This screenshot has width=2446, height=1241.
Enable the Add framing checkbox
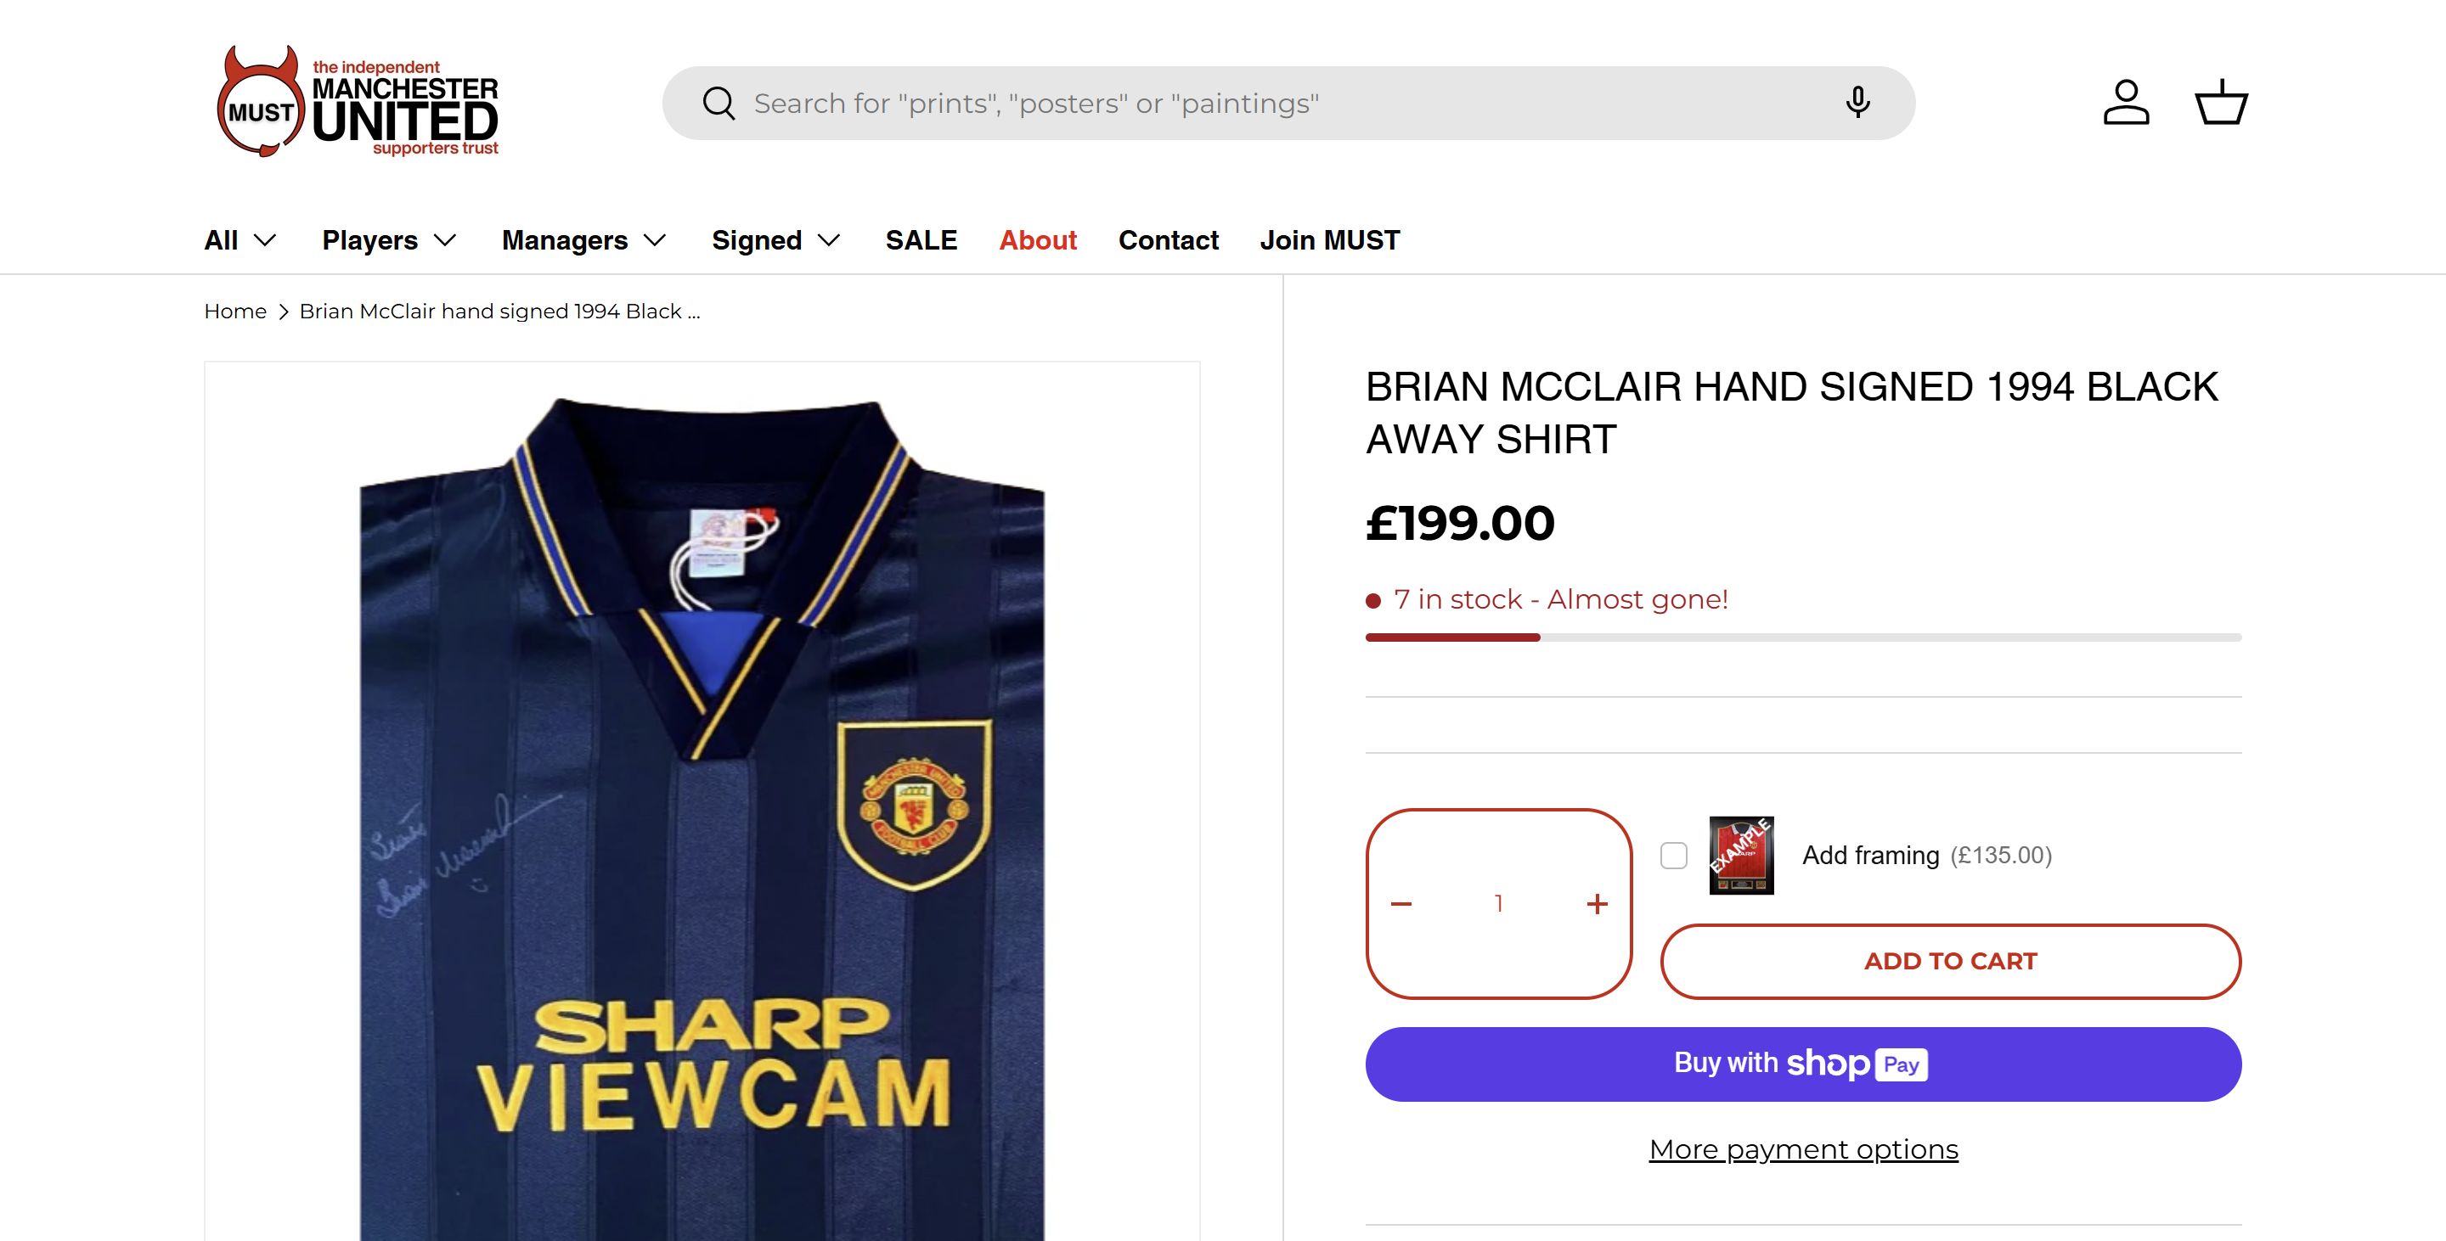tap(1674, 856)
